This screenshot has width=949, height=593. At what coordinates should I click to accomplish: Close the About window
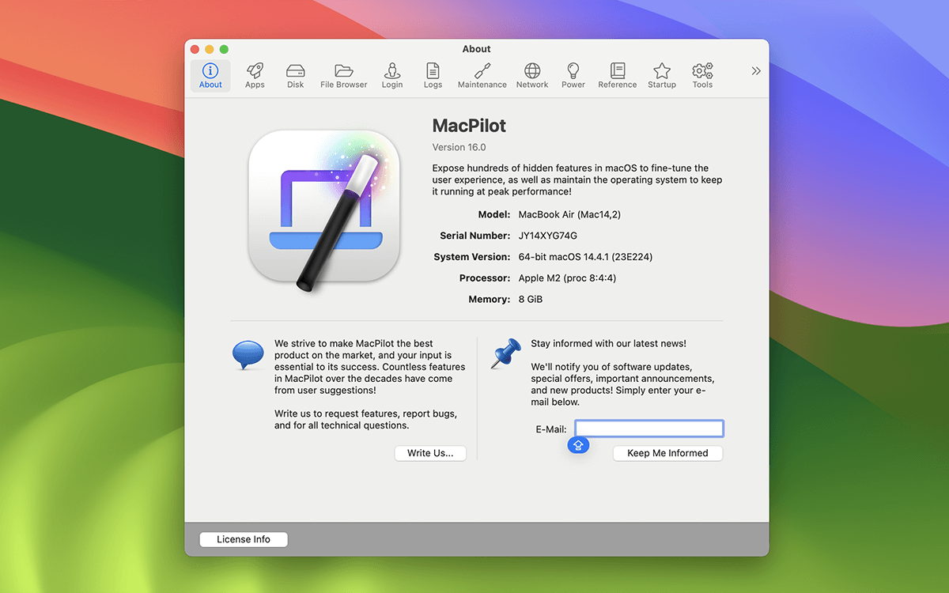coord(195,49)
